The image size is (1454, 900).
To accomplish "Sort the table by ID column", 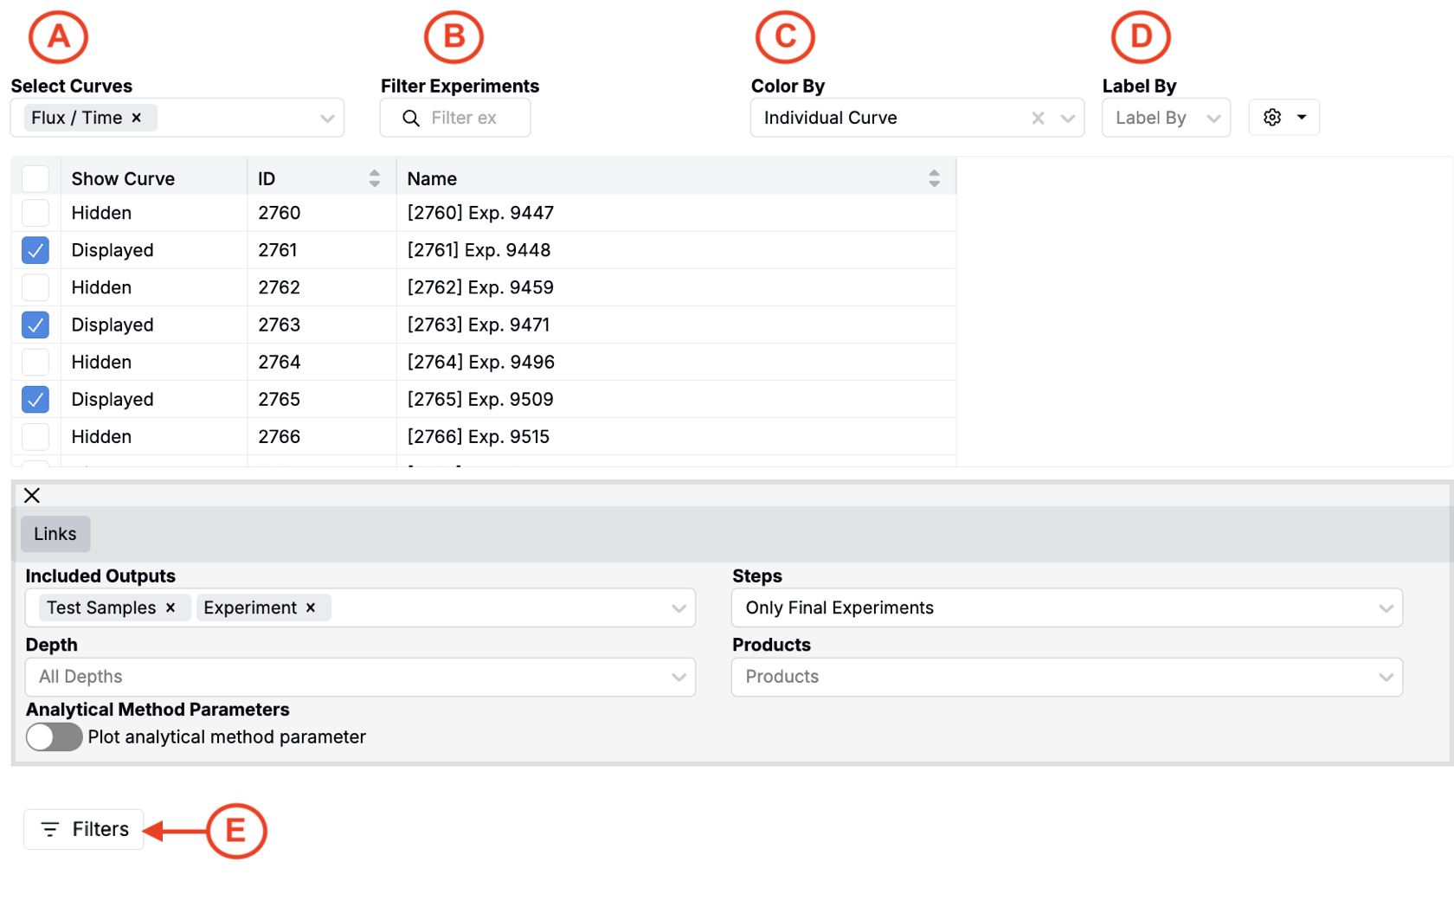I will point(374,178).
